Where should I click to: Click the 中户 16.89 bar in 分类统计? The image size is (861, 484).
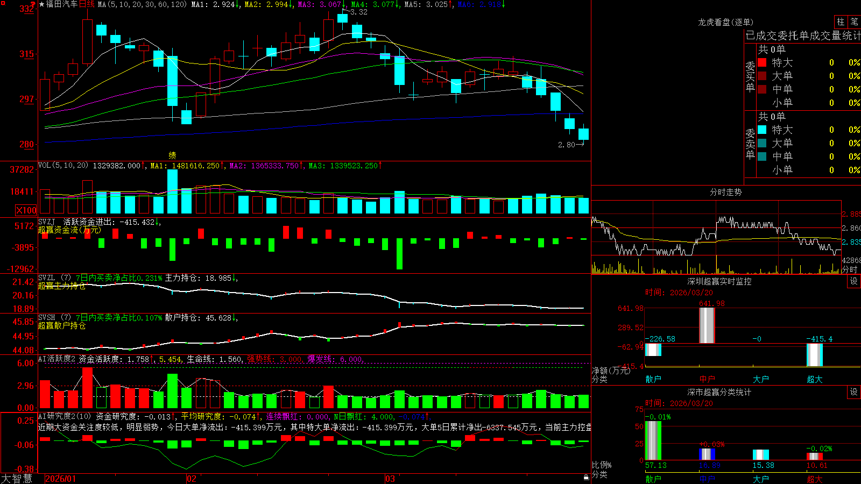pos(707,454)
